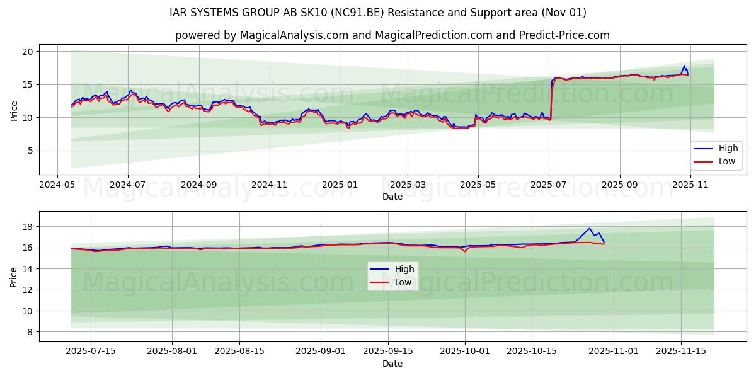Click the price spike peak in bottom chart
The image size is (756, 378).
(590, 229)
